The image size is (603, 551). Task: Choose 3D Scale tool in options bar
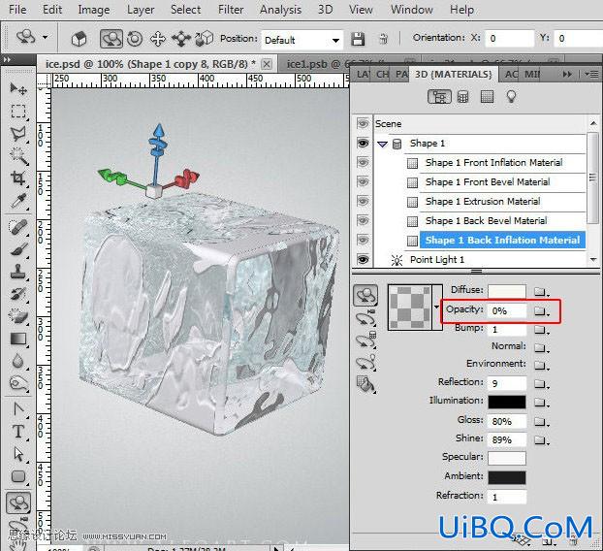204,39
